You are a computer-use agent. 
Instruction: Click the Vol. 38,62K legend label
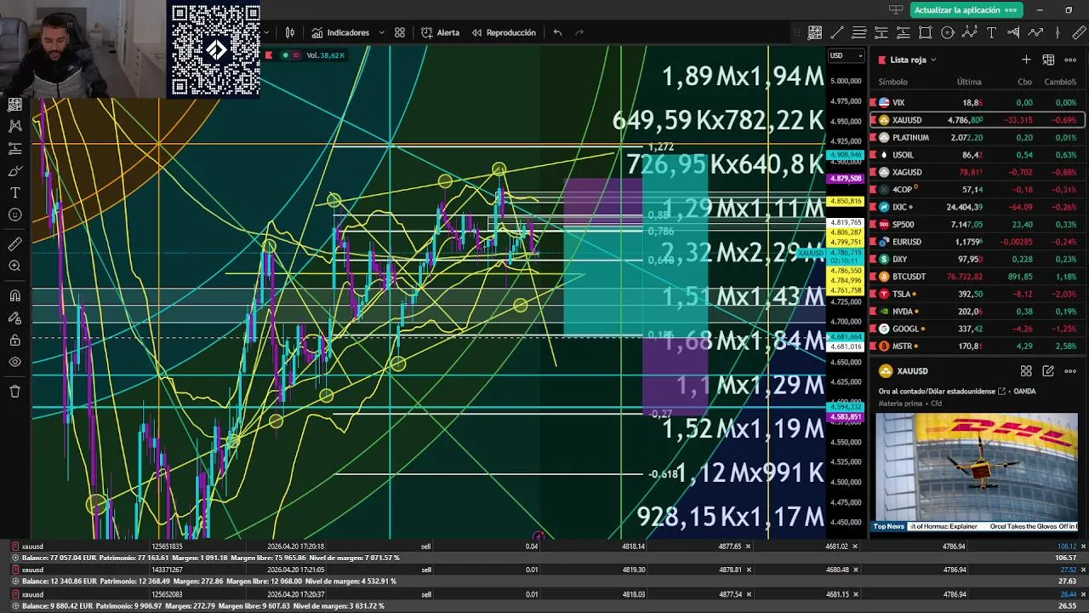[325, 55]
